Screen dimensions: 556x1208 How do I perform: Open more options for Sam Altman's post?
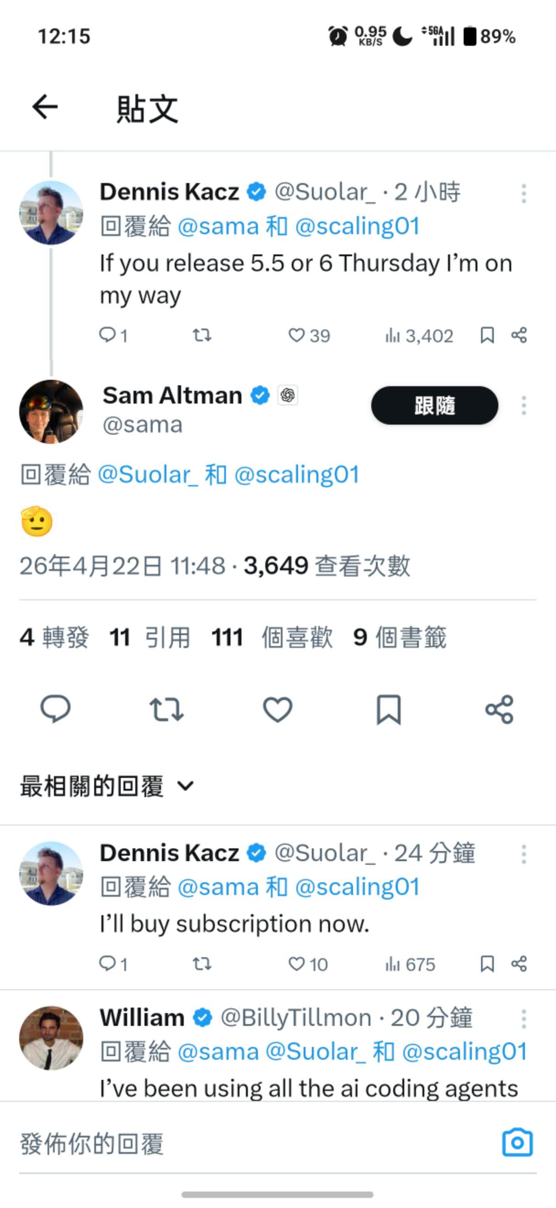pyautogui.click(x=524, y=405)
